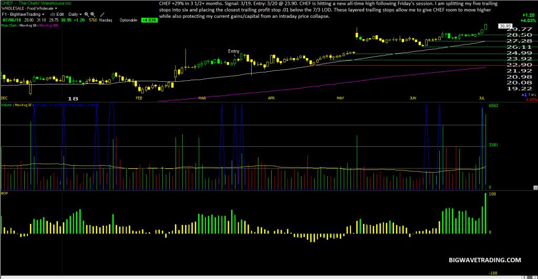Click the Edit chart template button
Viewport: 538px width, 279px height.
(57, 14)
